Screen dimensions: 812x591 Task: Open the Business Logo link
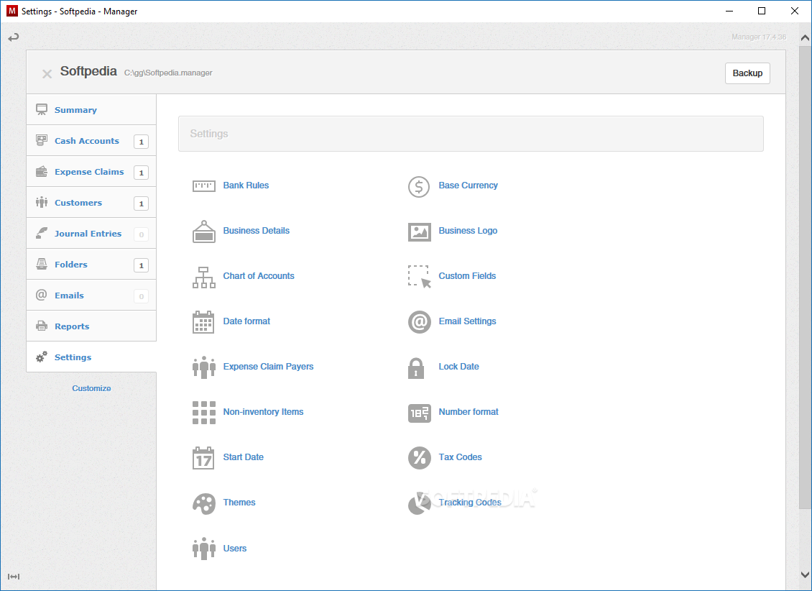(x=468, y=231)
